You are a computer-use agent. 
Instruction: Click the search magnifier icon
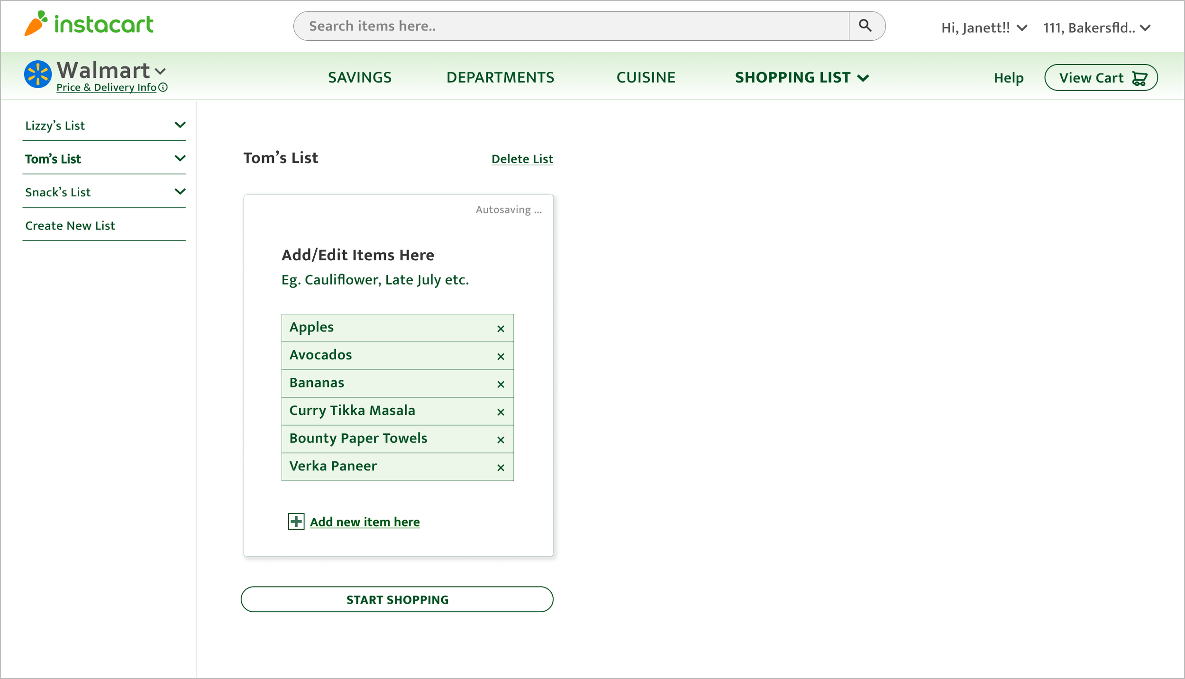(x=865, y=26)
